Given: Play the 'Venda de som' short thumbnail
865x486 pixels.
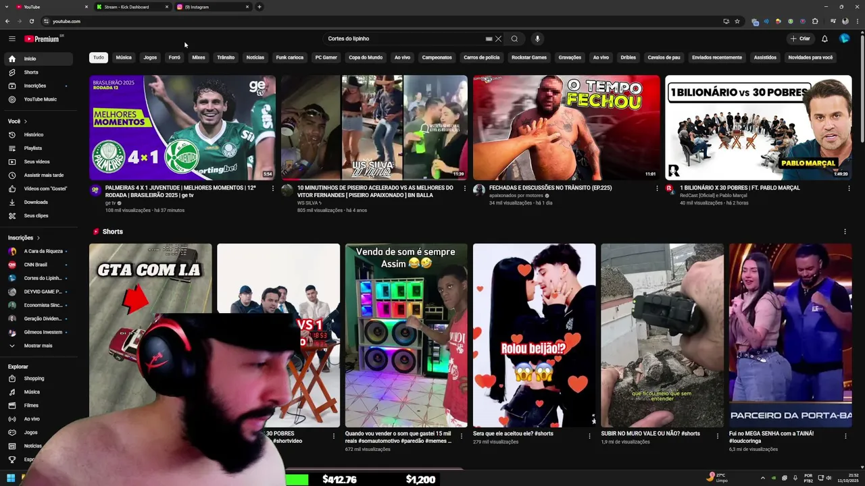Looking at the screenshot, I should [x=406, y=335].
